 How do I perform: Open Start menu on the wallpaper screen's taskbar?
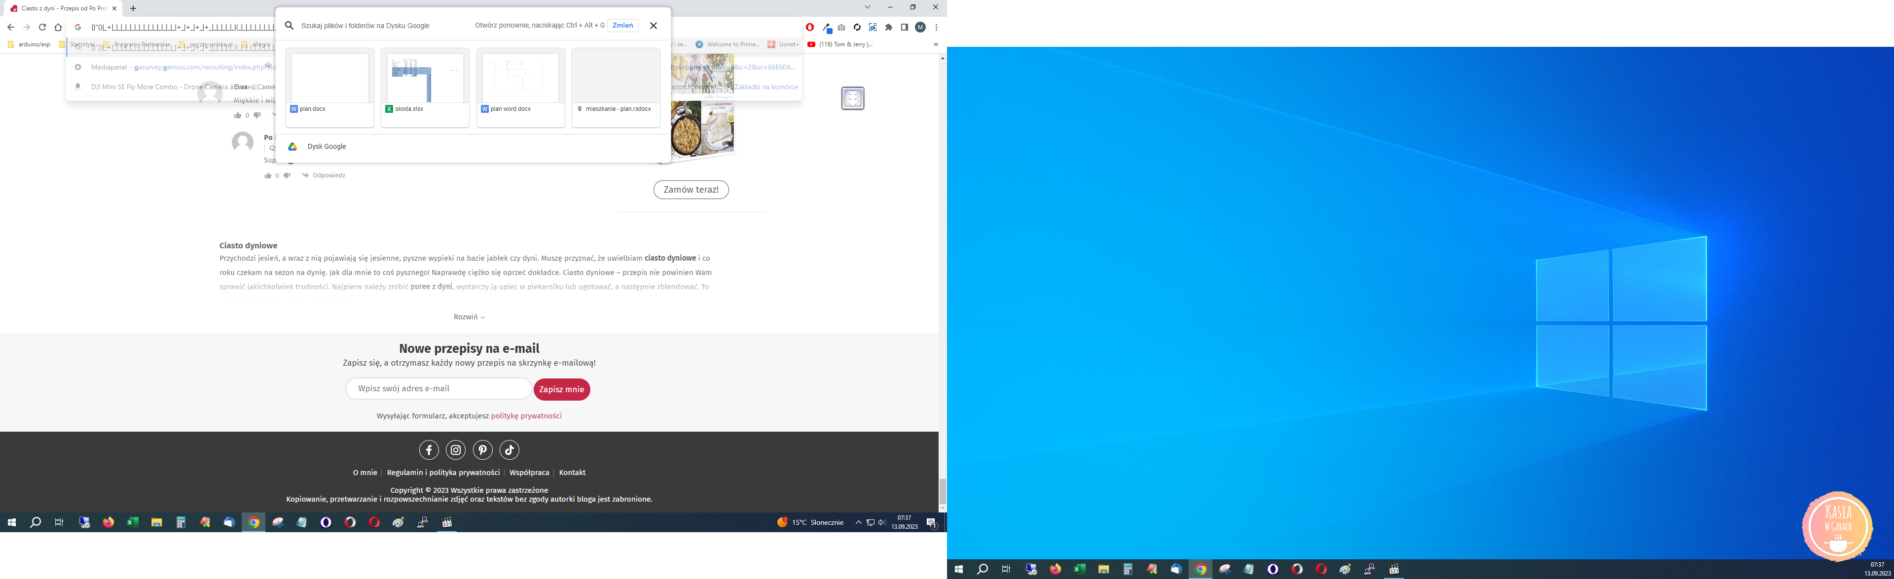pyautogui.click(x=959, y=570)
